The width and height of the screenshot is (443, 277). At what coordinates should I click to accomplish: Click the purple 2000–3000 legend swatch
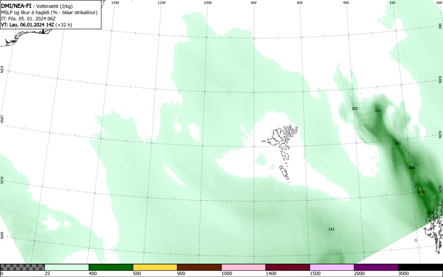[376, 267]
